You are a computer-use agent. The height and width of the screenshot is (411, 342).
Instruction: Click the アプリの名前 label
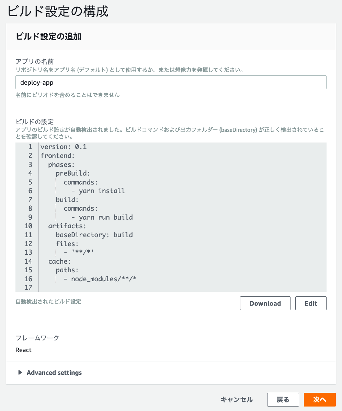35,61
